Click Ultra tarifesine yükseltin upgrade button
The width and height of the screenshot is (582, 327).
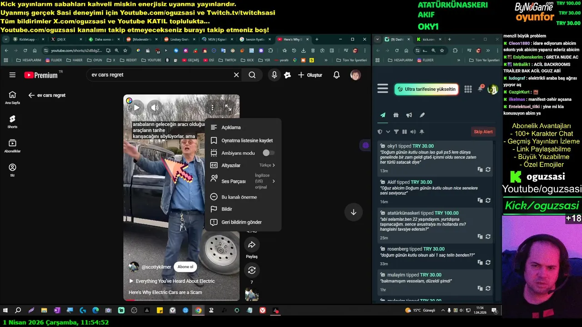pos(426,89)
